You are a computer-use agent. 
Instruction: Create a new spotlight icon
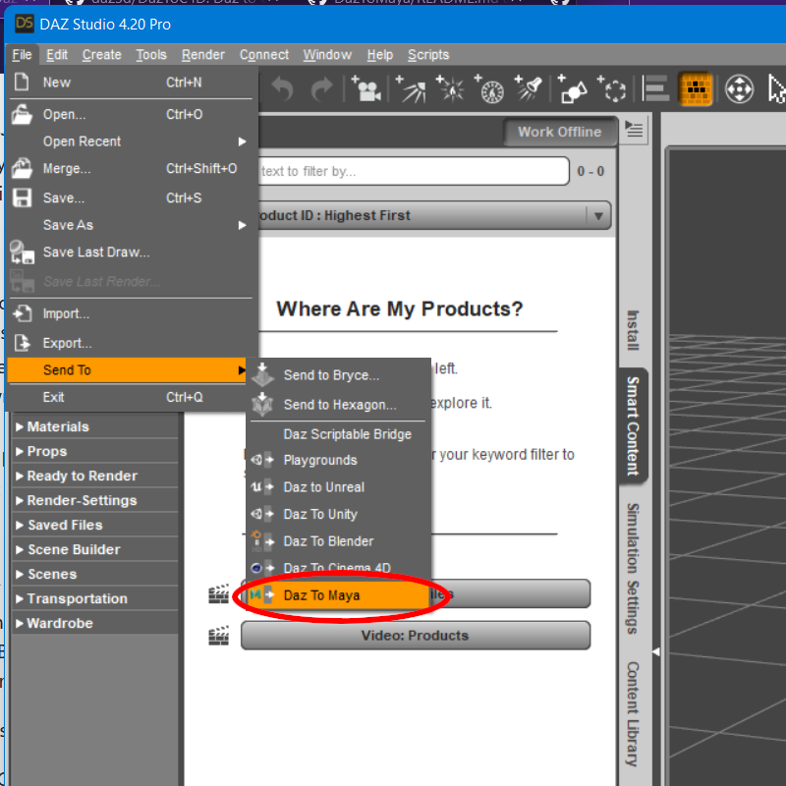[529, 89]
